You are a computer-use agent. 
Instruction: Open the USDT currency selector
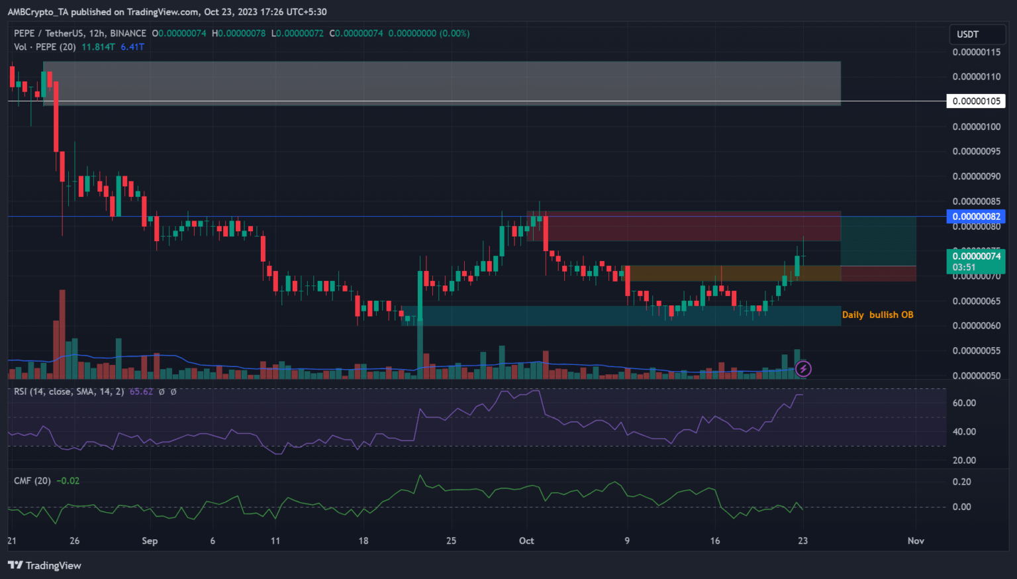click(967, 34)
